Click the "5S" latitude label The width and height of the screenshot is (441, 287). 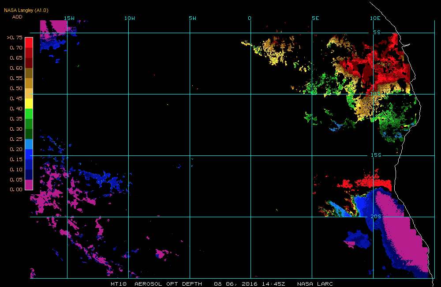pyautogui.click(x=377, y=32)
